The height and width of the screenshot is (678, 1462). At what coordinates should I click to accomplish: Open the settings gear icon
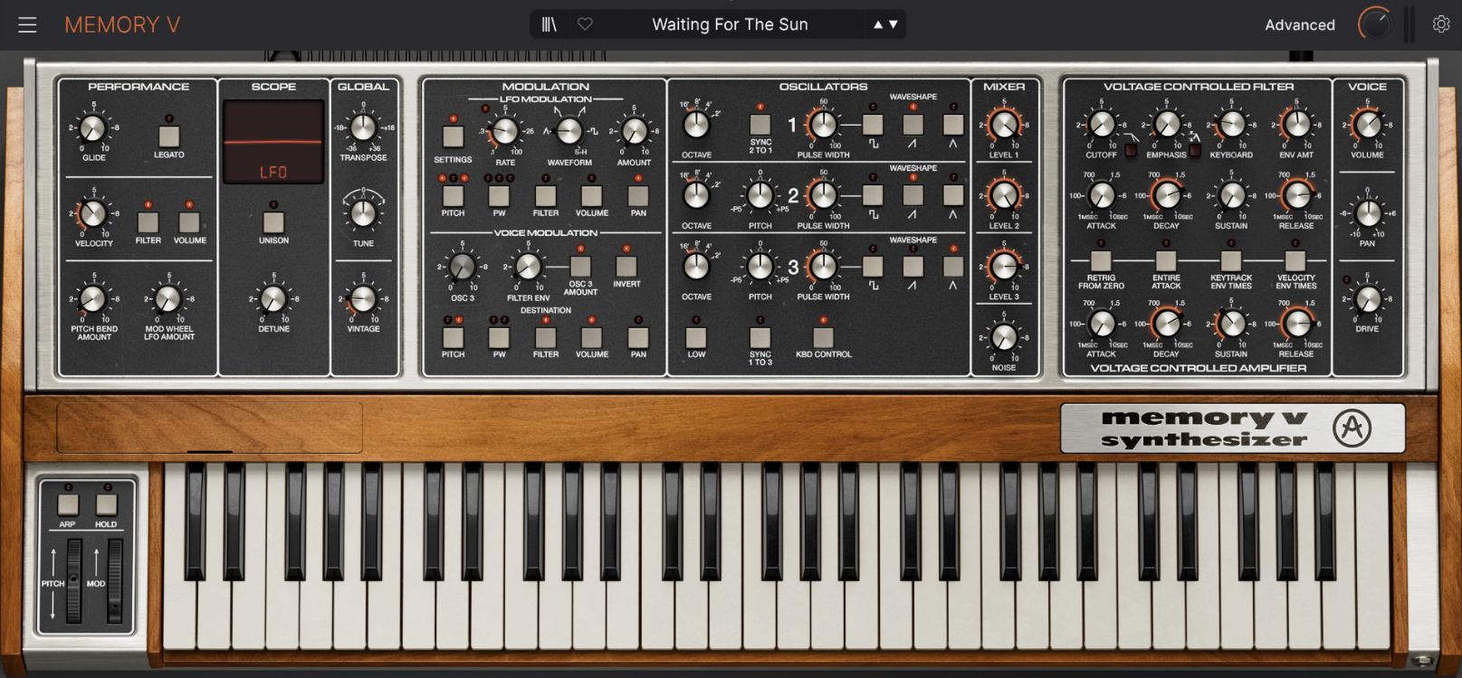(1440, 24)
